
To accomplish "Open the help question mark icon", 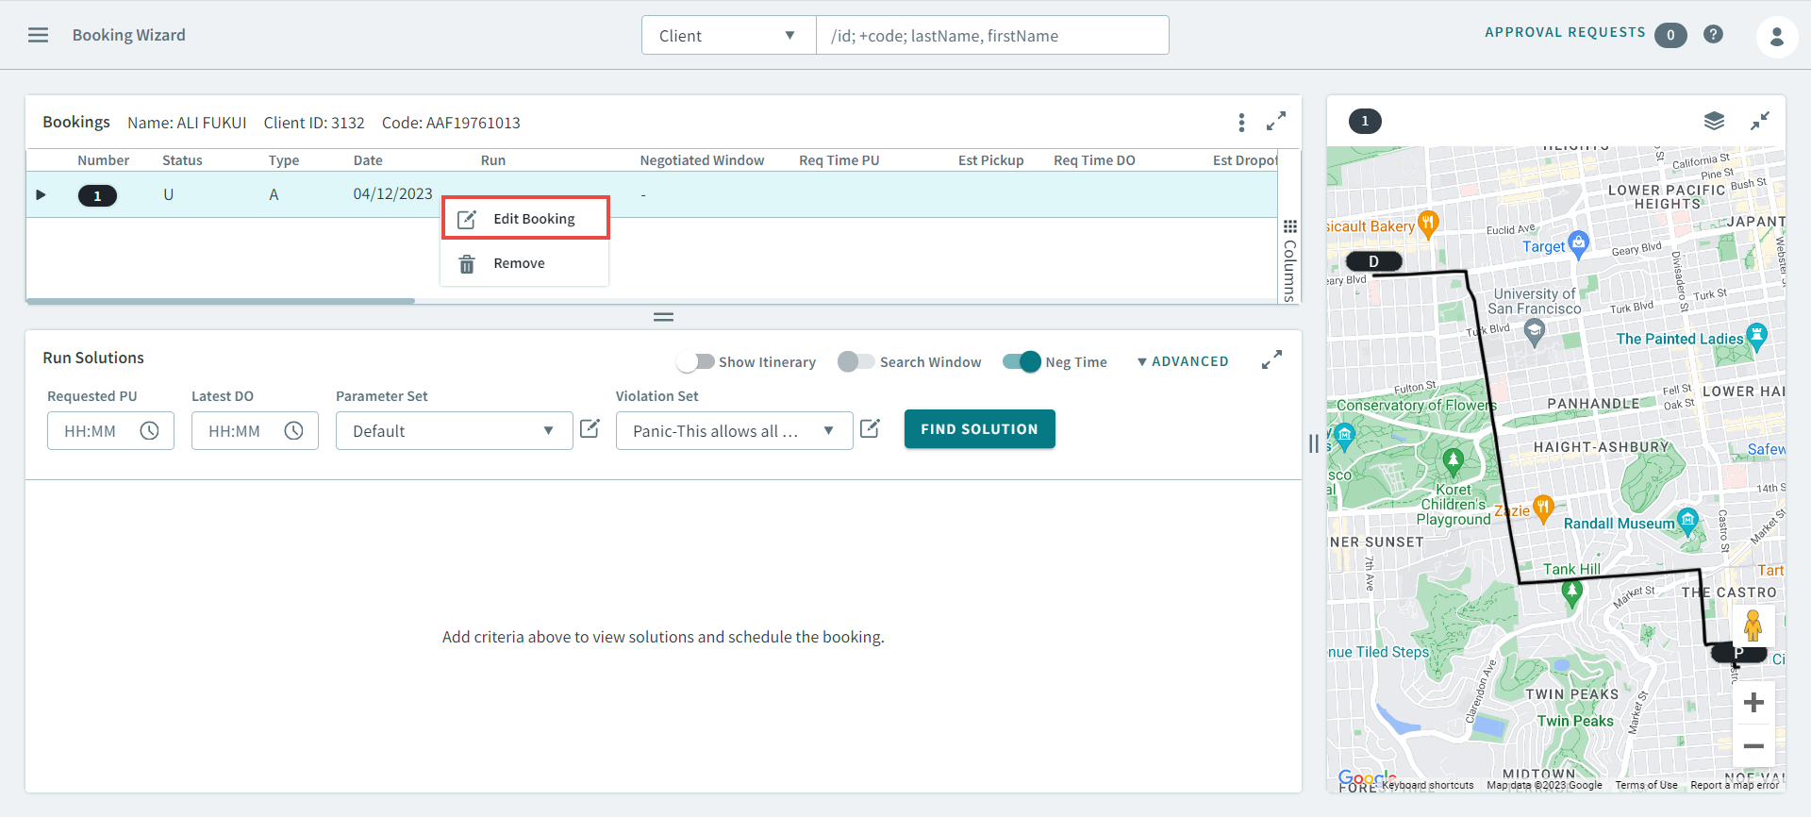I will pos(1713,35).
